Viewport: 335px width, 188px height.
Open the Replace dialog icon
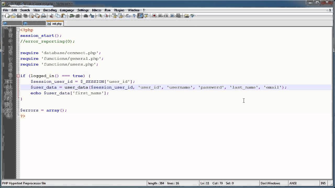click(92, 16)
